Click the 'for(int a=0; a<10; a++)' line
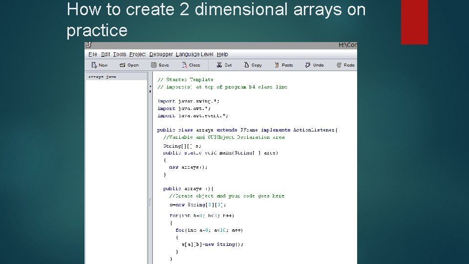This screenshot has width=469, height=264. click(209, 230)
